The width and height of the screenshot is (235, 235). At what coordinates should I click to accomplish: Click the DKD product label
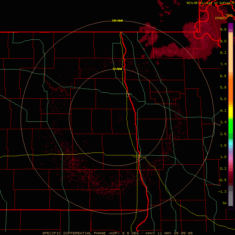(230, 16)
